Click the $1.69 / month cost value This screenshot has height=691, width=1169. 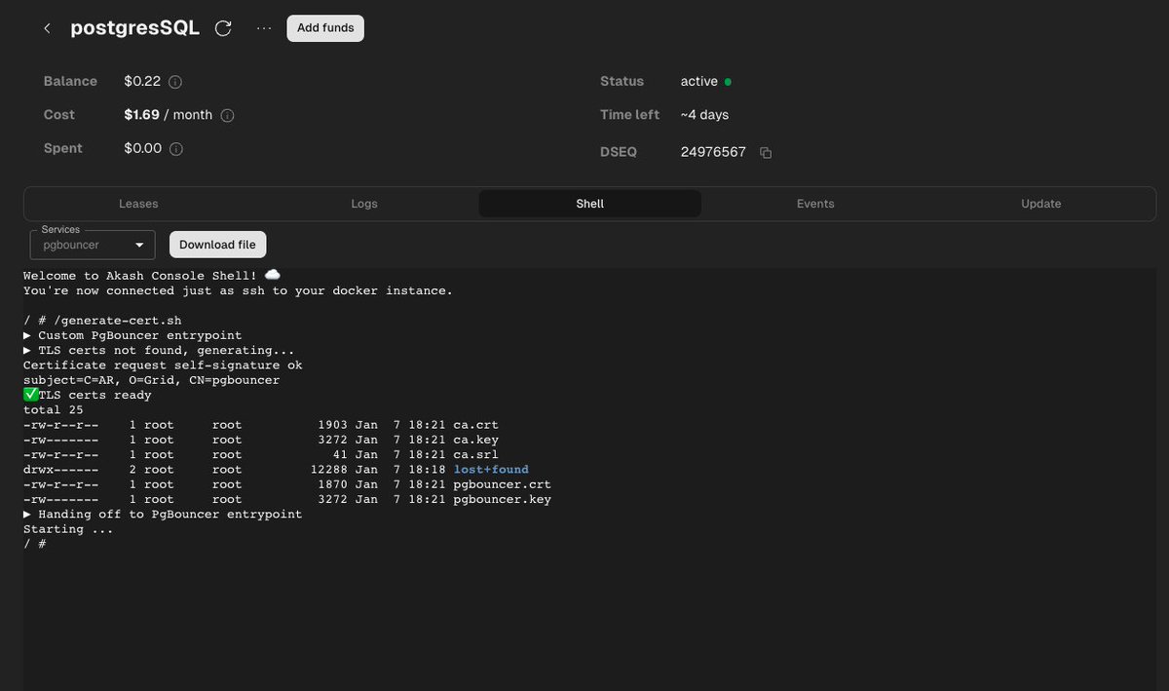point(168,115)
